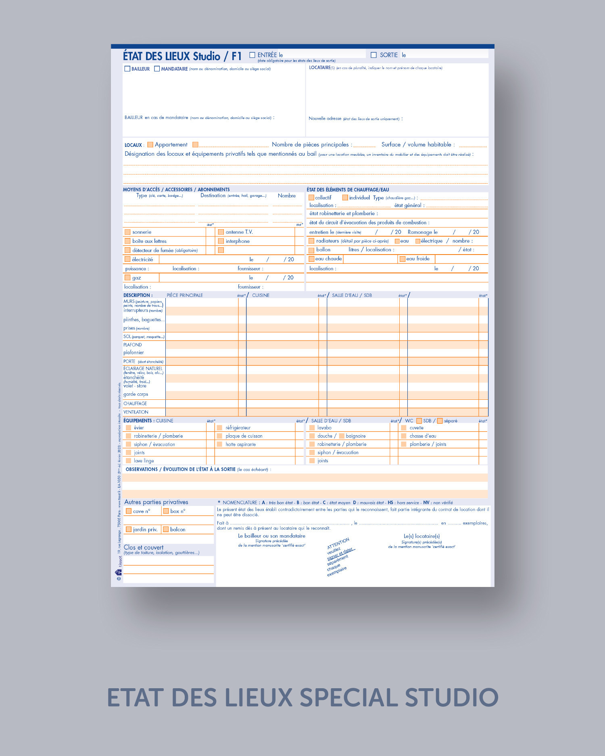
Task: Click the CUISINE column header in DESCRIPTION
Action: (261, 295)
